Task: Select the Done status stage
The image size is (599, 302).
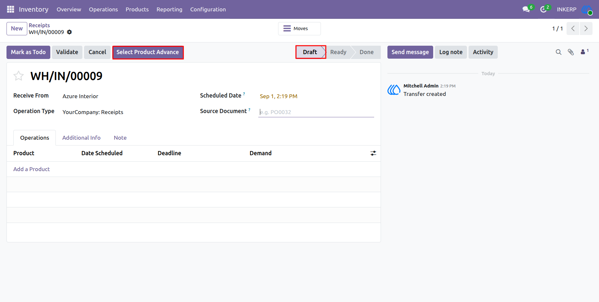Action: click(x=366, y=52)
